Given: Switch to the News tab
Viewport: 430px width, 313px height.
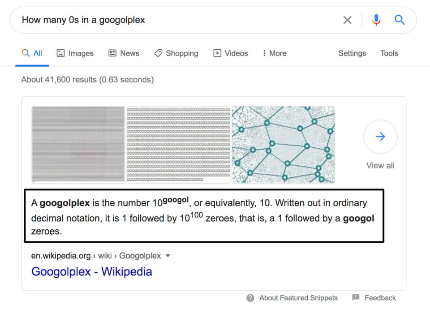Looking at the screenshot, I should [124, 53].
